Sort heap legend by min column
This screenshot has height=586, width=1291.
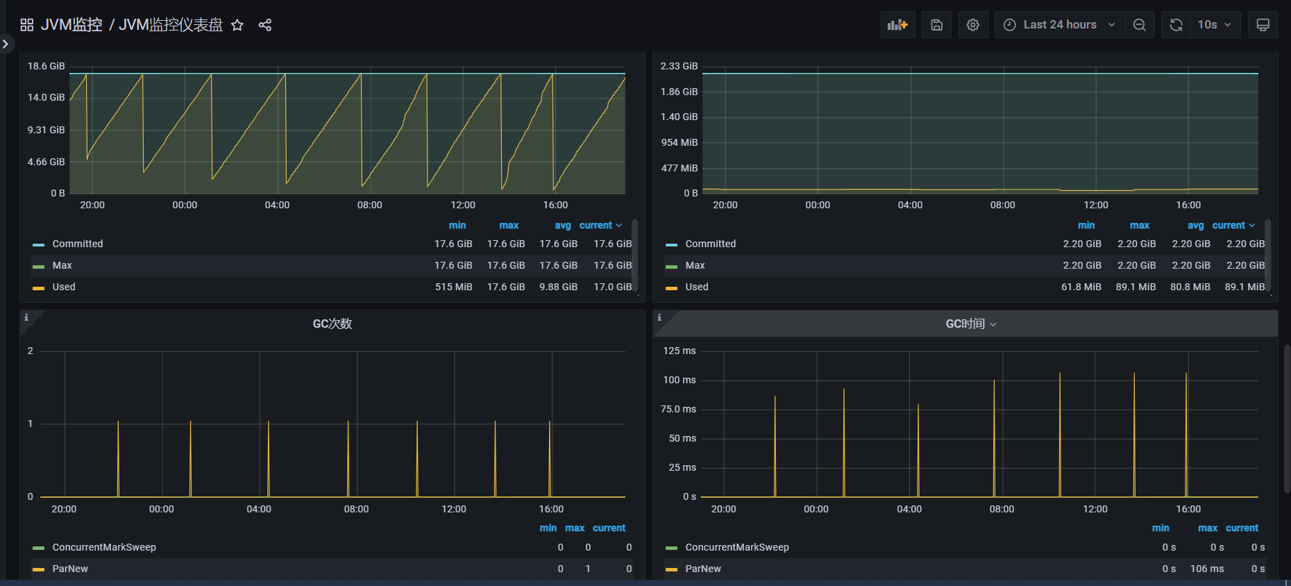[x=457, y=226]
